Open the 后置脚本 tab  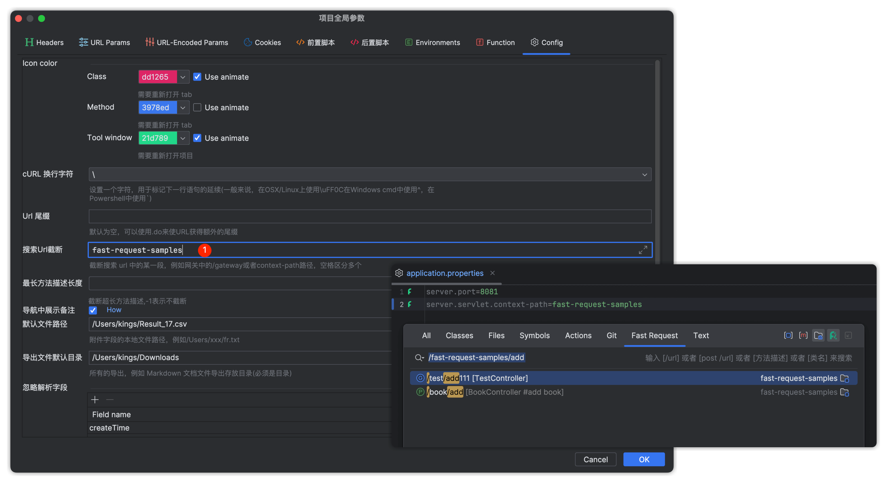click(369, 42)
